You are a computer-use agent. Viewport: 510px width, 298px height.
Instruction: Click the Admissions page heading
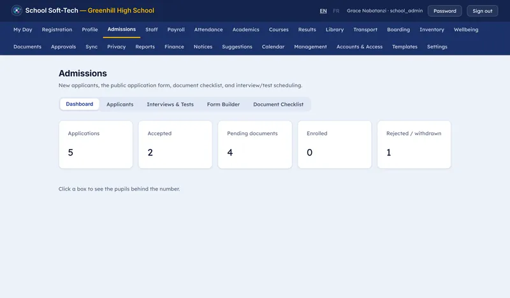click(83, 73)
